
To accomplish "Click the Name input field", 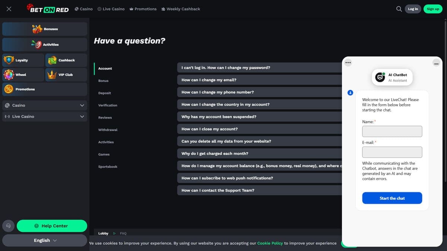I will pos(392,131).
